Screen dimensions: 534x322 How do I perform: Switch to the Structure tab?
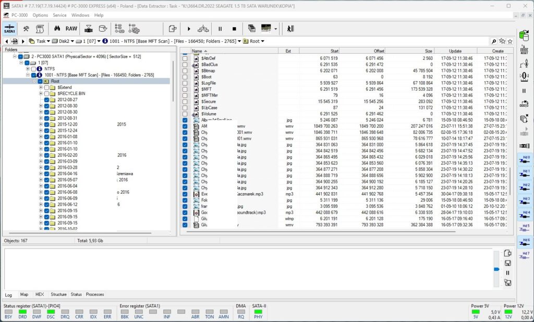(x=58, y=294)
